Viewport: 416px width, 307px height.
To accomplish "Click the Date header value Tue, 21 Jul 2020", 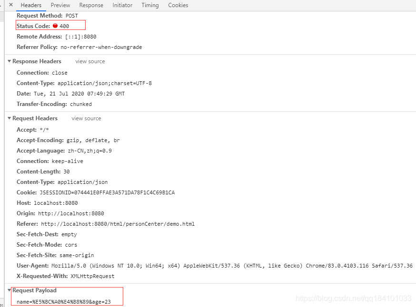I will [x=79, y=94].
